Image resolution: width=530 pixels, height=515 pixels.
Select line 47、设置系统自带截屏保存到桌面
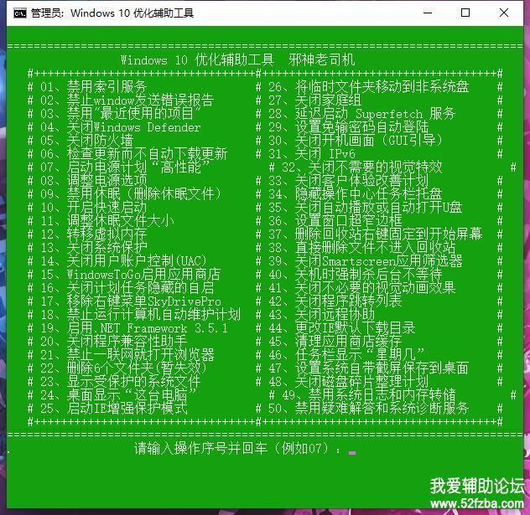tap(369, 368)
